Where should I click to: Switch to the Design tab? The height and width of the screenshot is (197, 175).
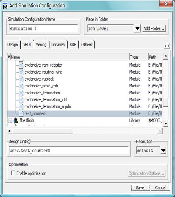13,45
